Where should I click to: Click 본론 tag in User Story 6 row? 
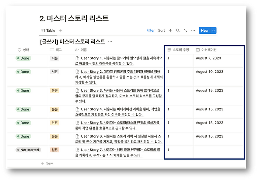55,136
